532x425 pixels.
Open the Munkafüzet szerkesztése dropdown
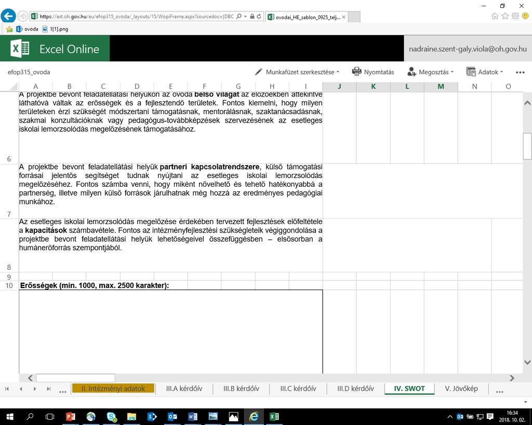click(x=297, y=72)
